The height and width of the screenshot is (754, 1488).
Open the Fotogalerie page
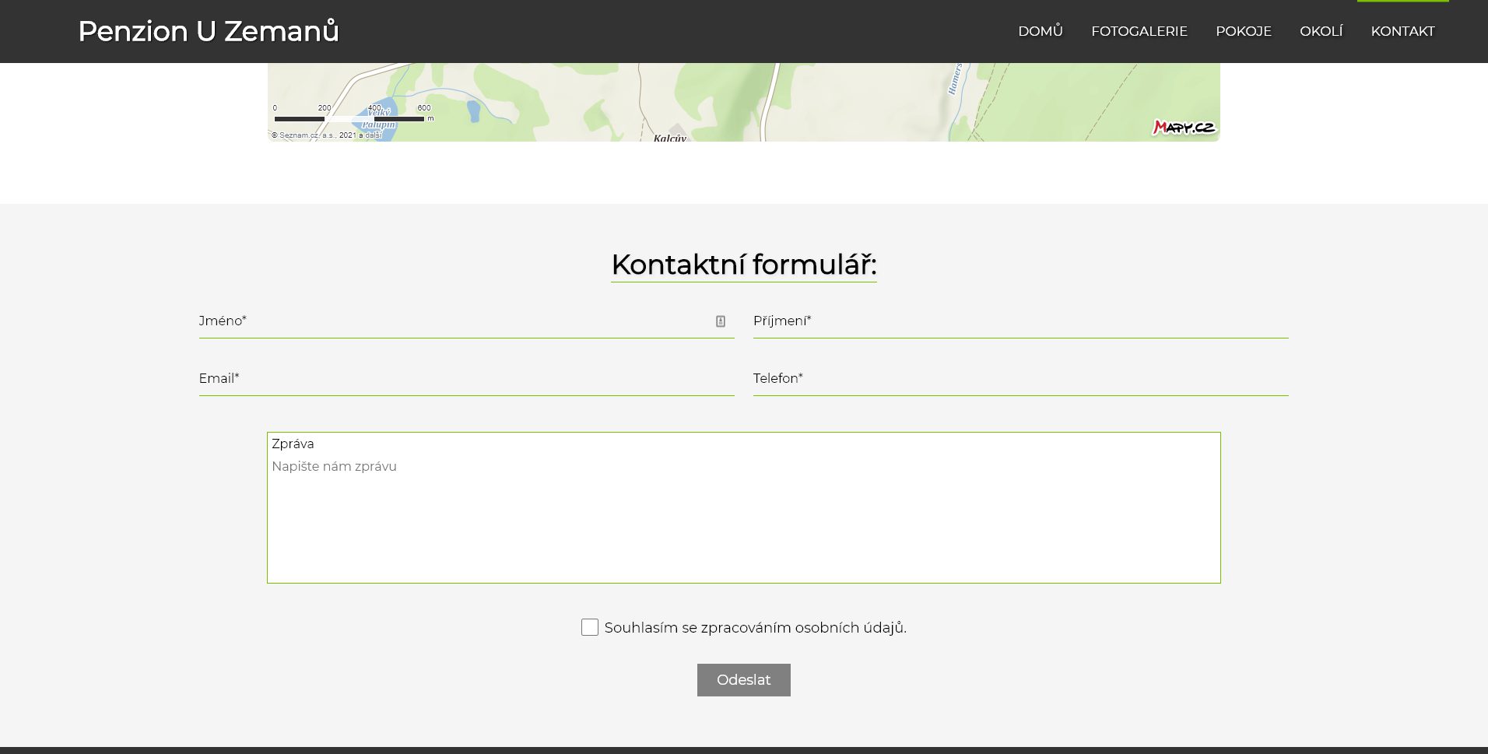click(x=1139, y=31)
